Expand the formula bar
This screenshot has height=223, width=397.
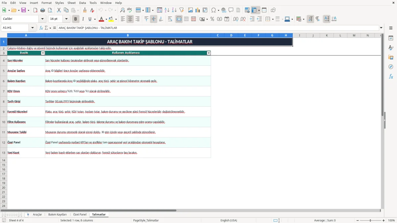(x=381, y=28)
